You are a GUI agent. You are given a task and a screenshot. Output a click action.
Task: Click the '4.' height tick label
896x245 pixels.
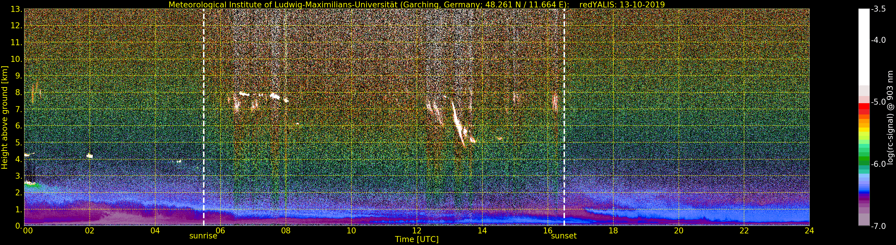[19, 159]
